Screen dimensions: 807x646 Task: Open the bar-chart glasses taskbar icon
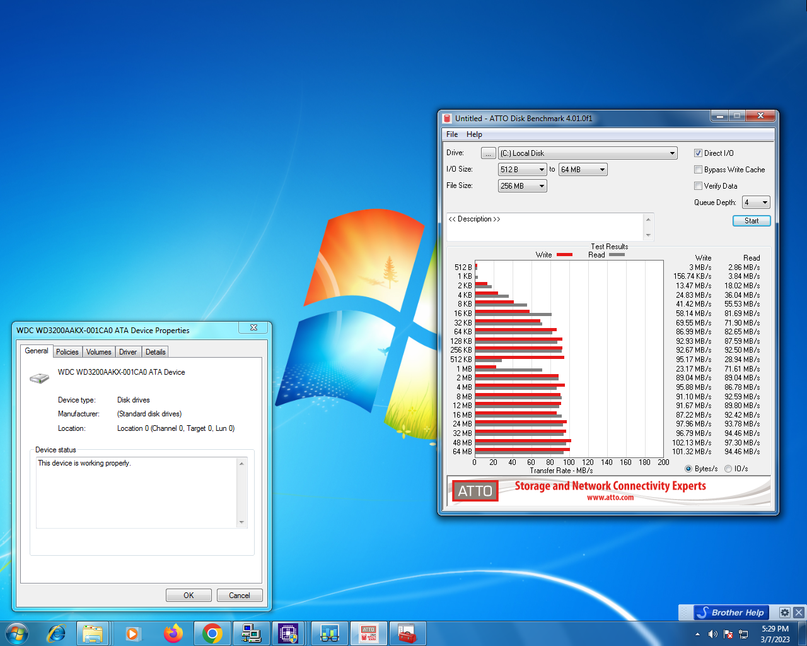(x=330, y=633)
